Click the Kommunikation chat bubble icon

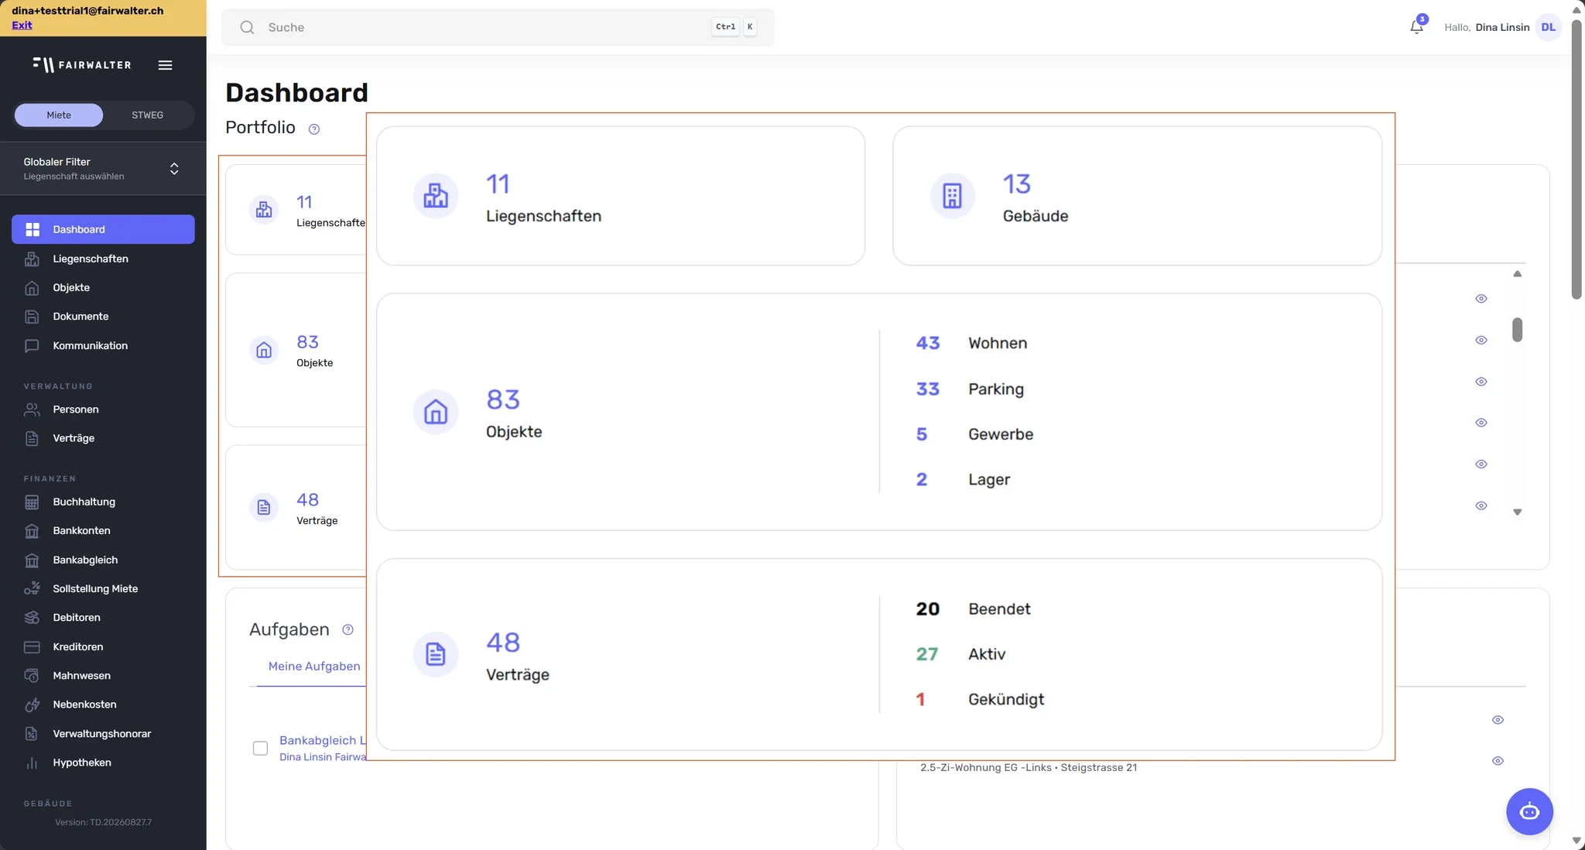pyautogui.click(x=32, y=346)
